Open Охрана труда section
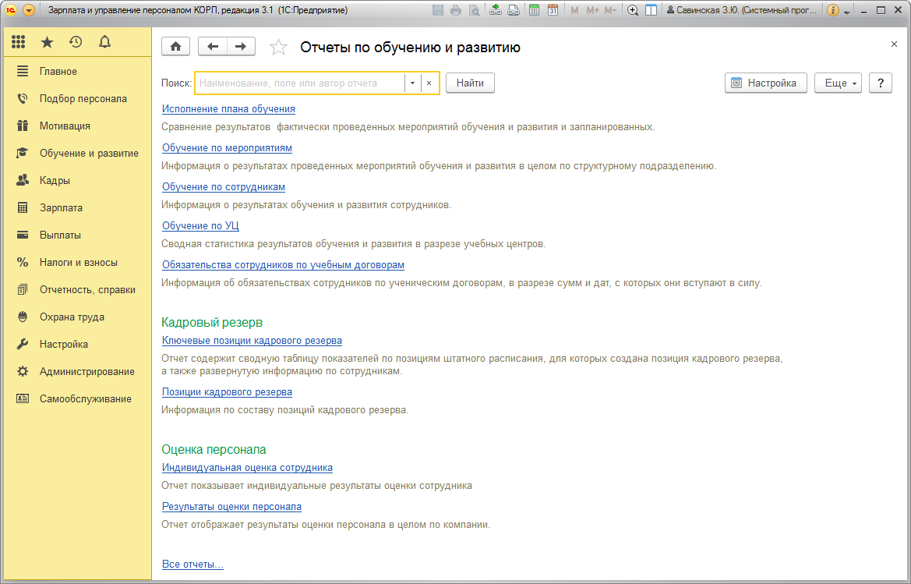Screen dimensions: 911x584 tap(77, 317)
